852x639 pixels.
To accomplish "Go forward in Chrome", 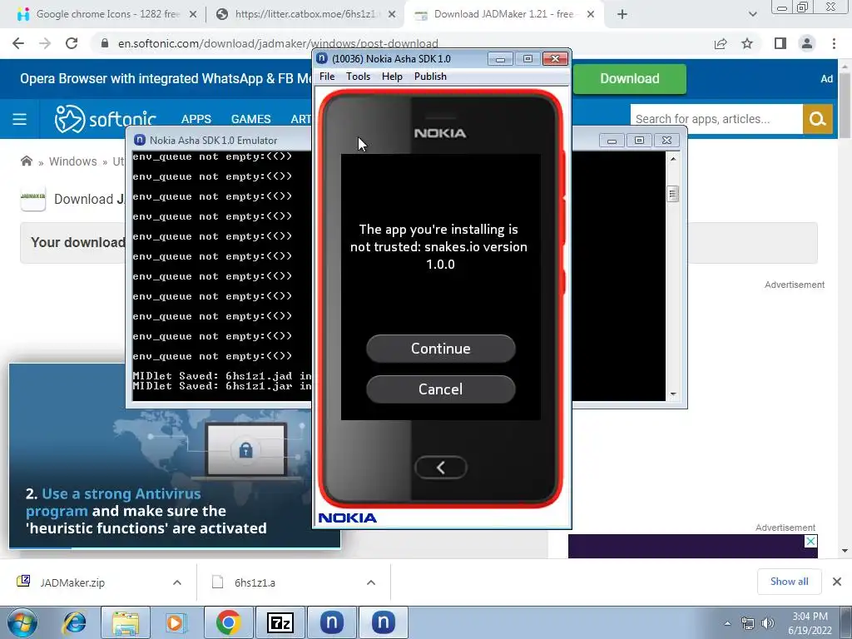I will (x=45, y=43).
